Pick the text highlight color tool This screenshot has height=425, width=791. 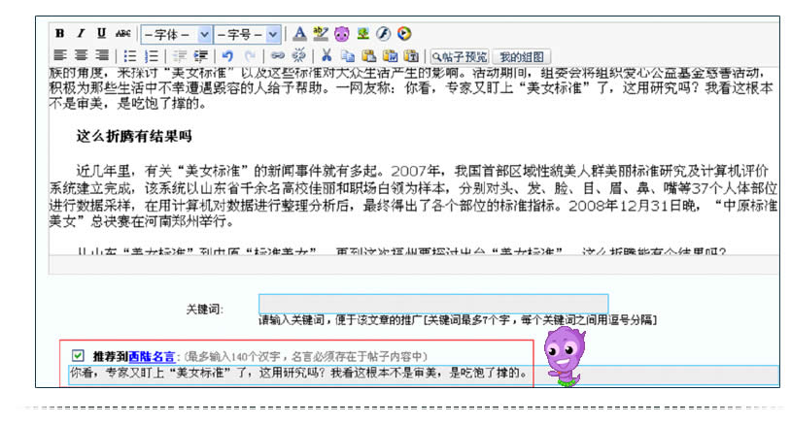click(x=321, y=34)
